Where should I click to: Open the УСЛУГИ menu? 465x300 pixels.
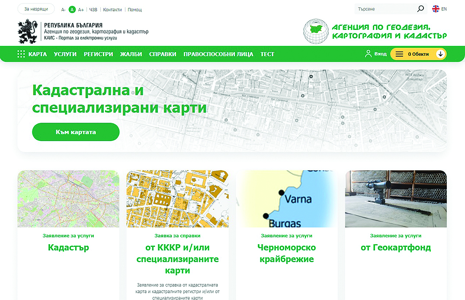coord(65,54)
